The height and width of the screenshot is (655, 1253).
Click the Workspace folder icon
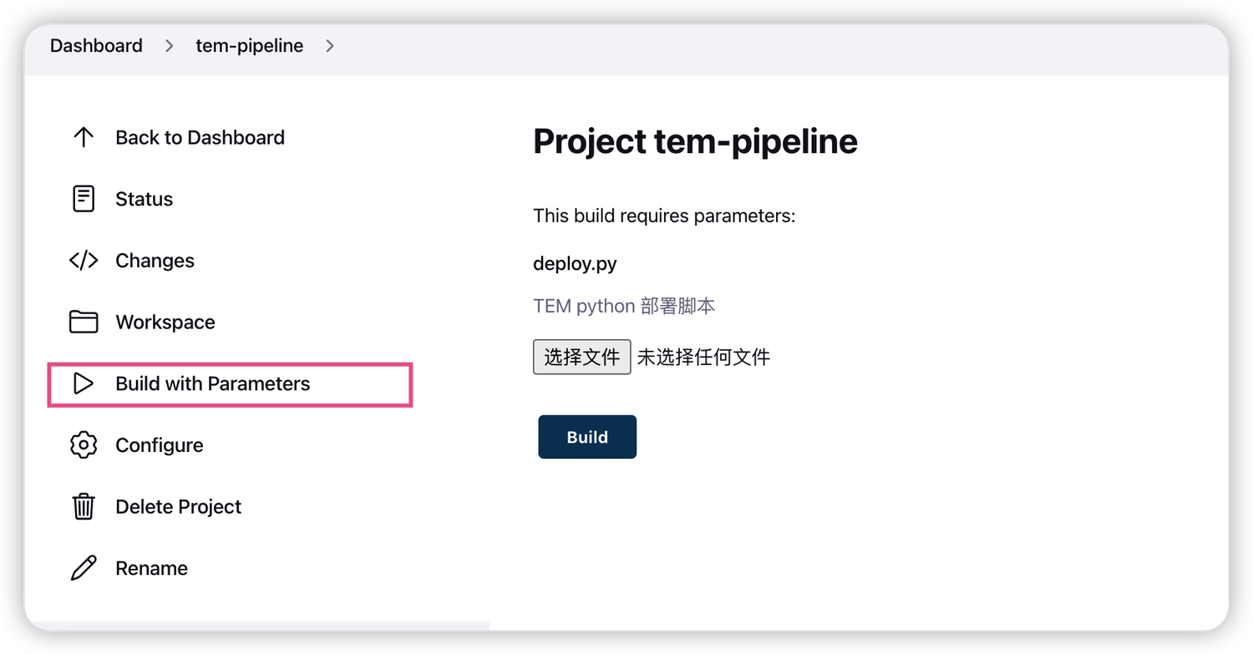pyautogui.click(x=84, y=322)
